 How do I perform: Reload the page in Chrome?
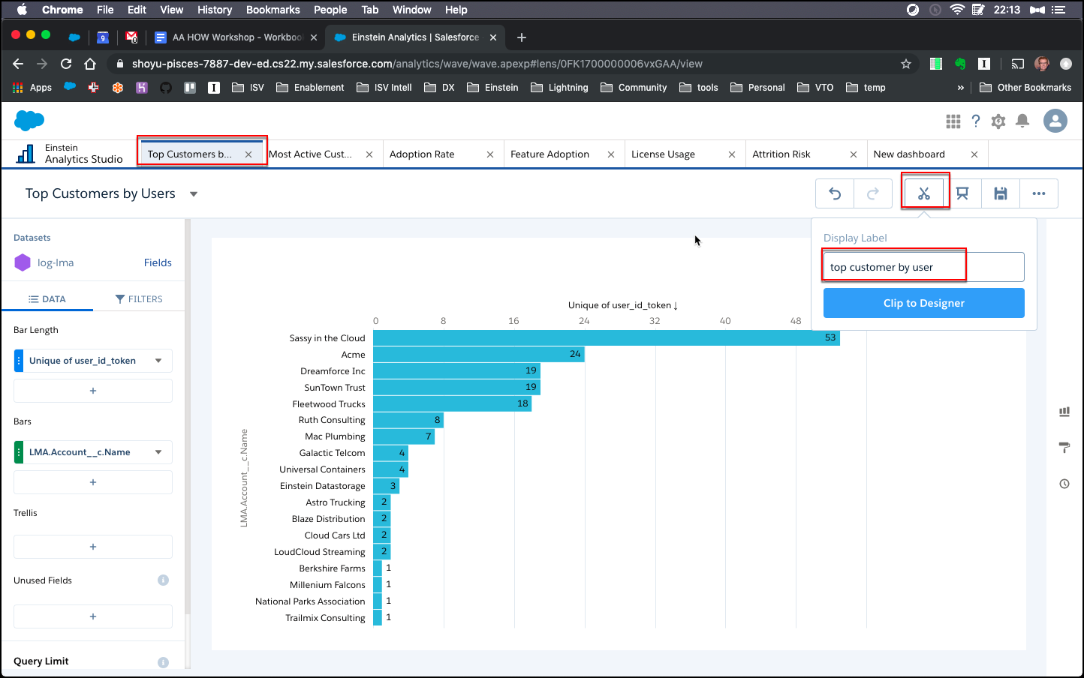tap(66, 64)
